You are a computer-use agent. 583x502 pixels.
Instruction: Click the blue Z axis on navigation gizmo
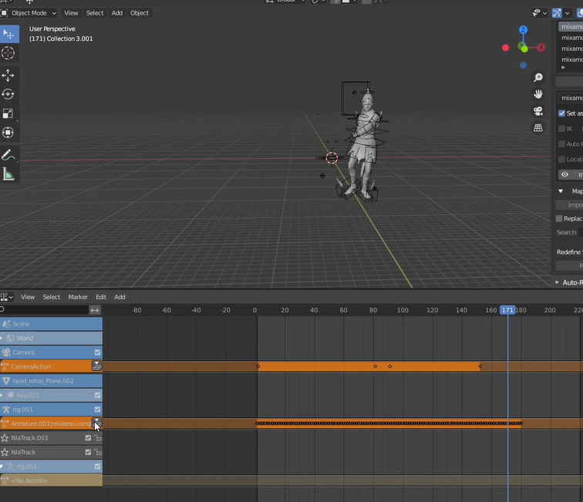coord(523,30)
